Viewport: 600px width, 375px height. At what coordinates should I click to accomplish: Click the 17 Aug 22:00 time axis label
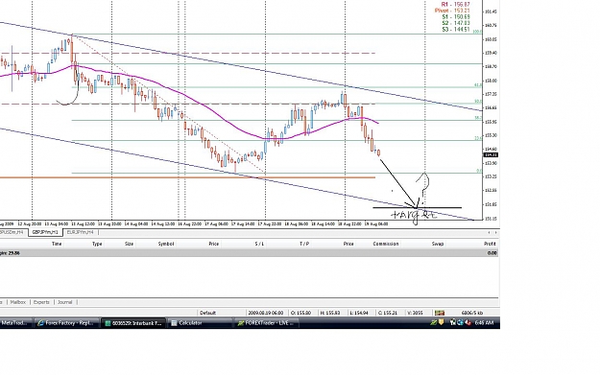point(270,224)
